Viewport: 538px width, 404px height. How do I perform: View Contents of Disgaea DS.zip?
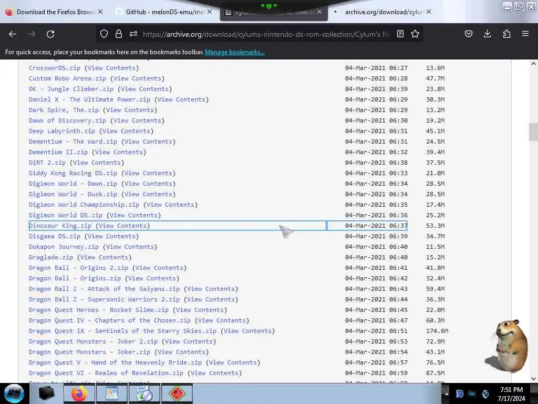click(111, 236)
